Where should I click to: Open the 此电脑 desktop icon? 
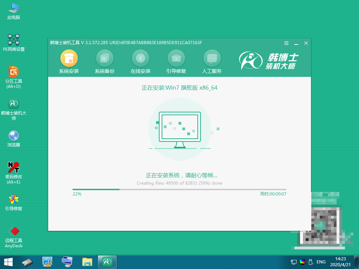(14, 12)
